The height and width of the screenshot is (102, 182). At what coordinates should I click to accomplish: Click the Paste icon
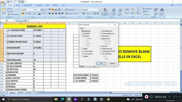[x=4, y=10]
